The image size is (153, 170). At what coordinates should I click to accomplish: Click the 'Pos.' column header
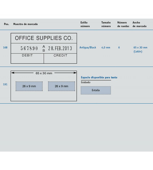coord(6,24)
